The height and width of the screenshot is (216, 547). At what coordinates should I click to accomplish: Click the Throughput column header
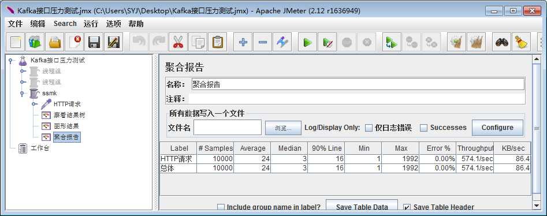(x=475, y=148)
